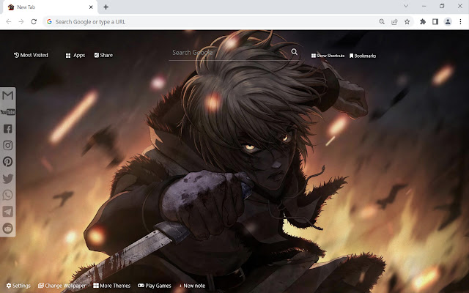469x293 pixels.
Task: Toggle Show Shortcuts
Action: click(328, 56)
